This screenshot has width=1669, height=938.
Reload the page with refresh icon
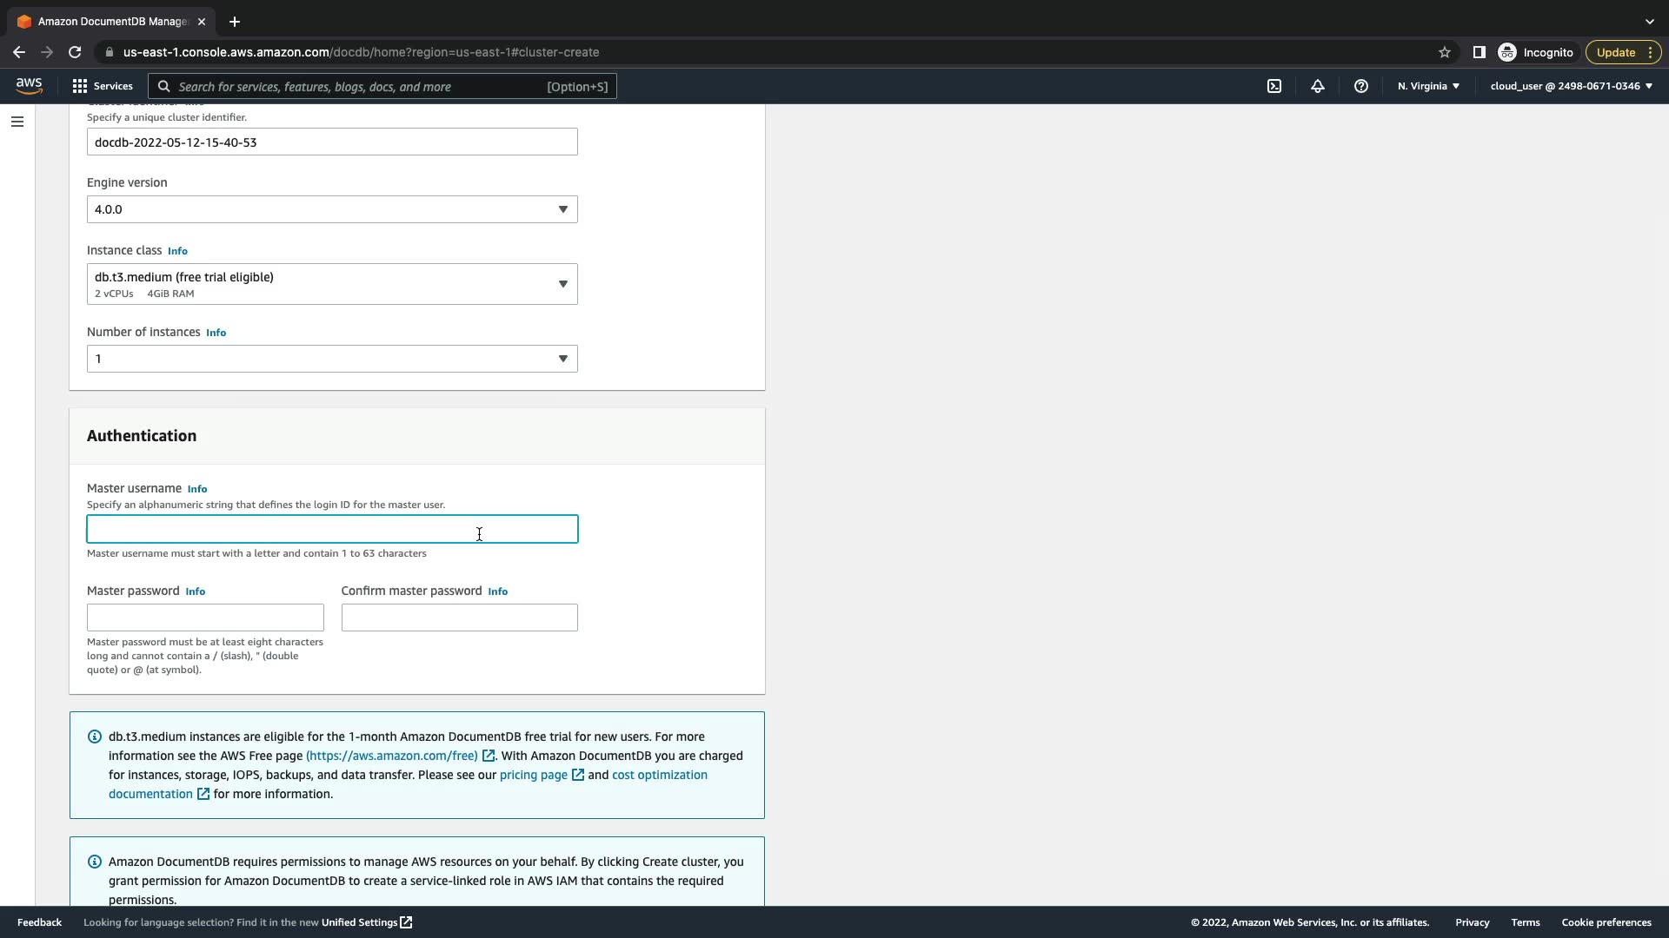[75, 52]
